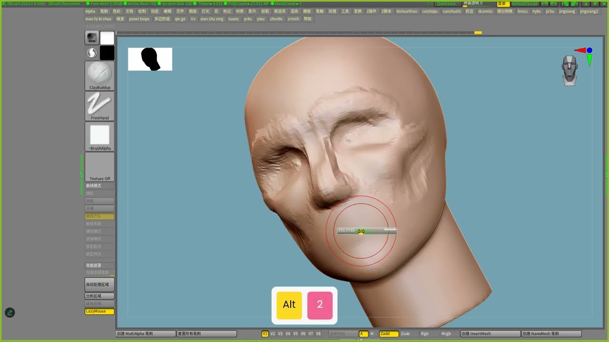Open the 文件 menu
Image resolution: width=609 pixels, height=342 pixels.
(180, 11)
